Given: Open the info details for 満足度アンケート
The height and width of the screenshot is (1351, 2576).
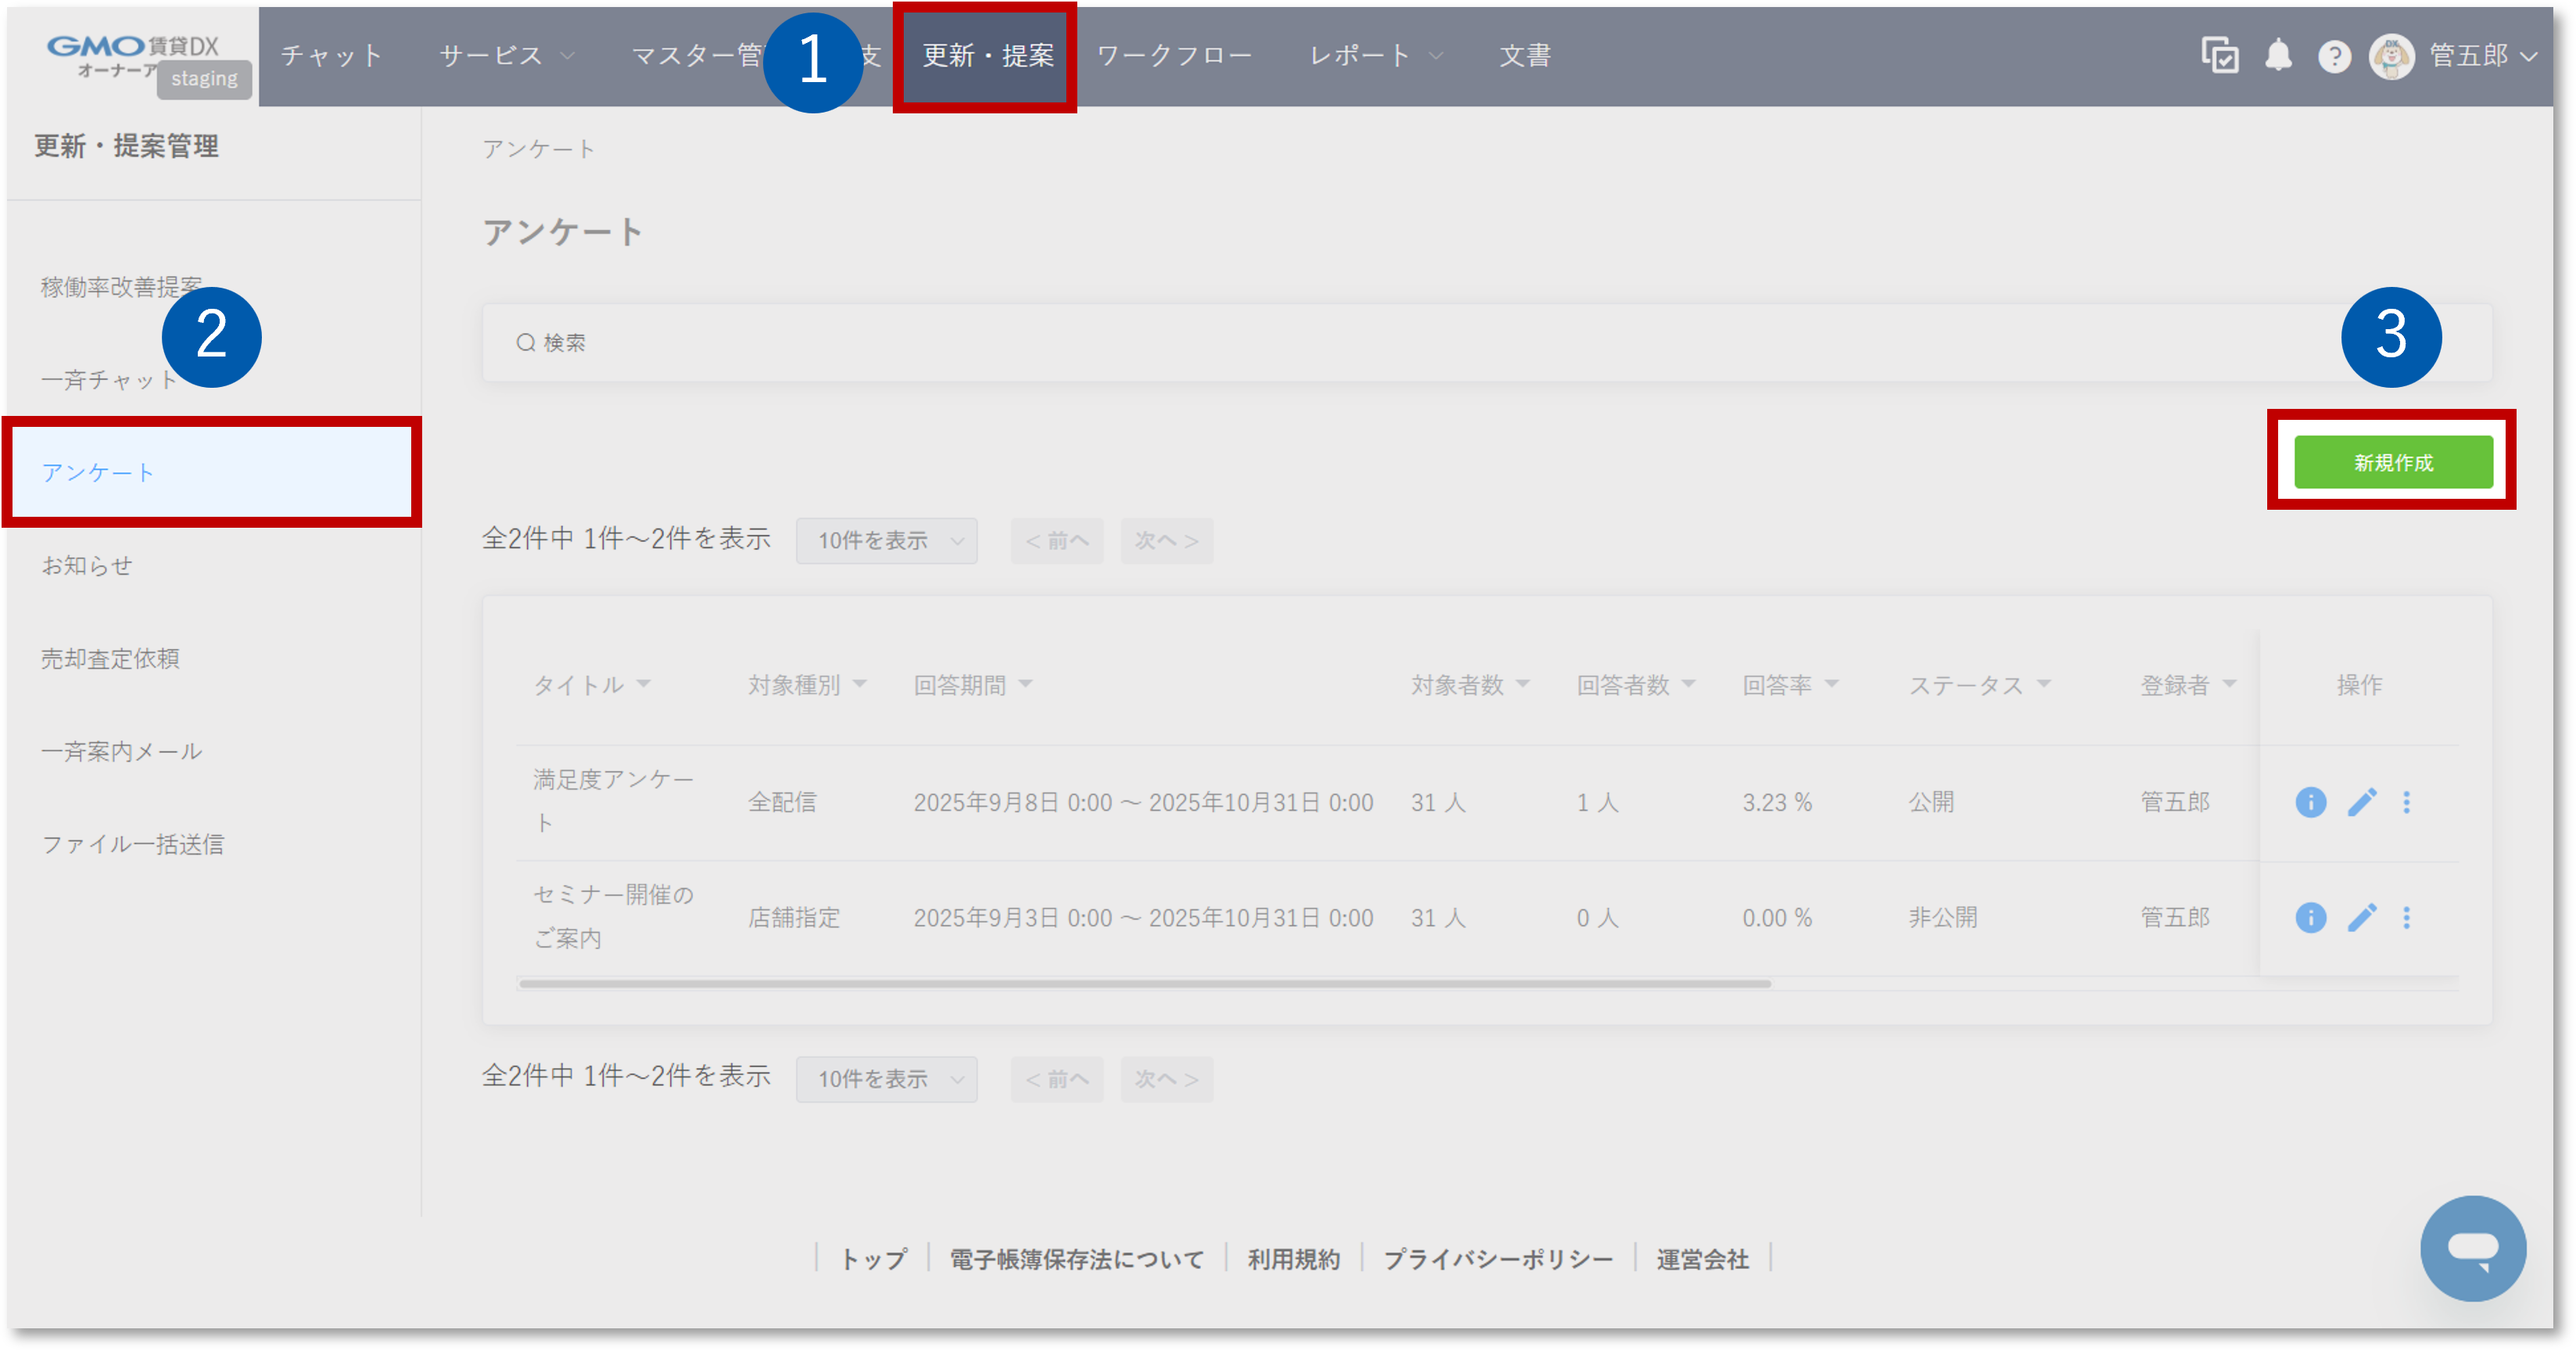Looking at the screenshot, I should point(2311,802).
